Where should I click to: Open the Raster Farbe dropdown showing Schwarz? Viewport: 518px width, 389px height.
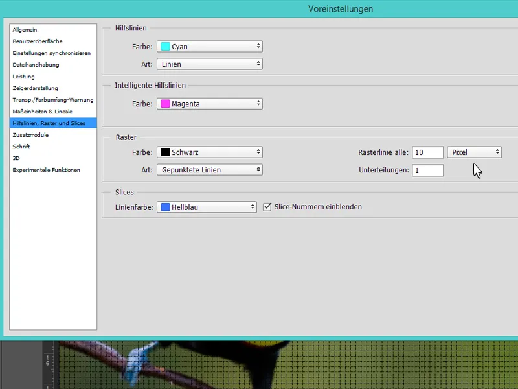click(210, 152)
